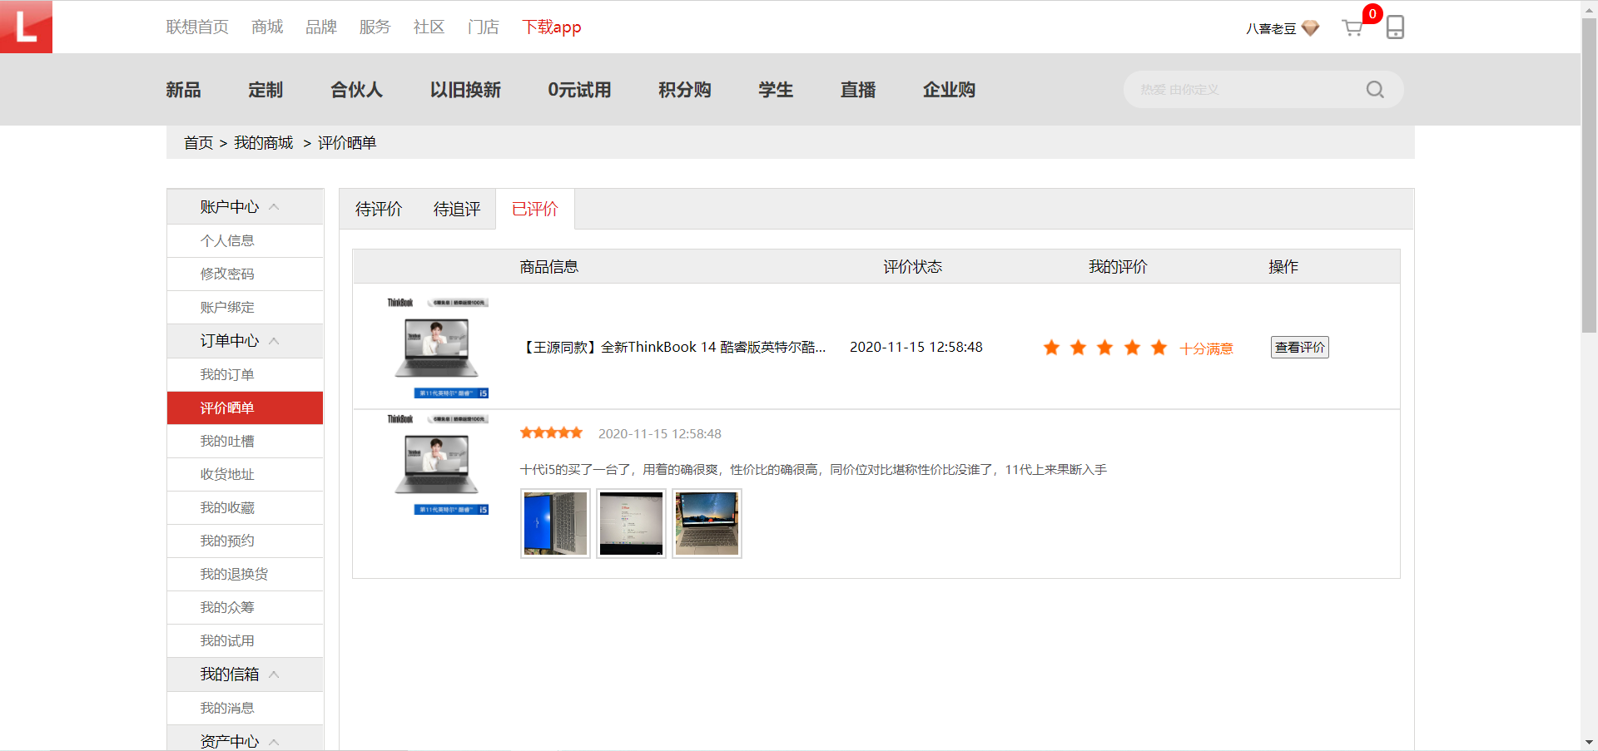The image size is (1598, 751).
Task: Open 门店 in top navigation
Action: (x=483, y=27)
